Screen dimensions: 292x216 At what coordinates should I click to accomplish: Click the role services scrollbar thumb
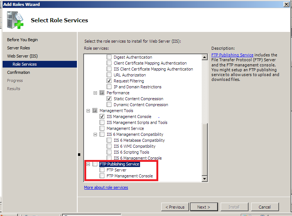tap(204, 150)
